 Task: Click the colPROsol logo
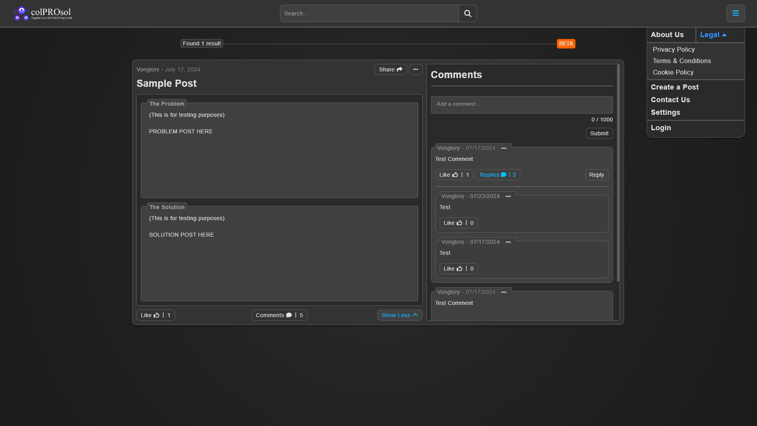click(43, 13)
